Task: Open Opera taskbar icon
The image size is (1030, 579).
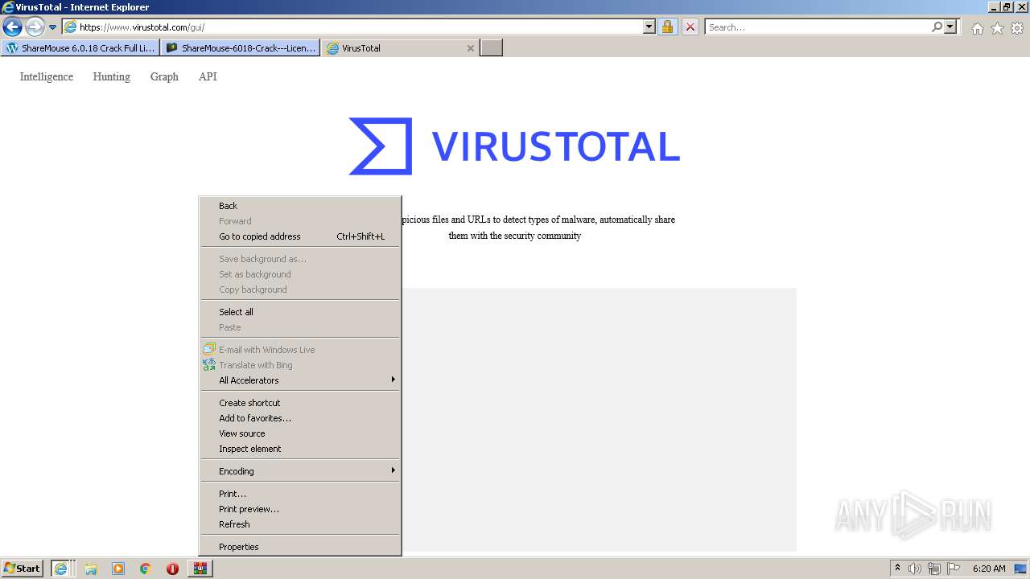Action: click(x=172, y=569)
